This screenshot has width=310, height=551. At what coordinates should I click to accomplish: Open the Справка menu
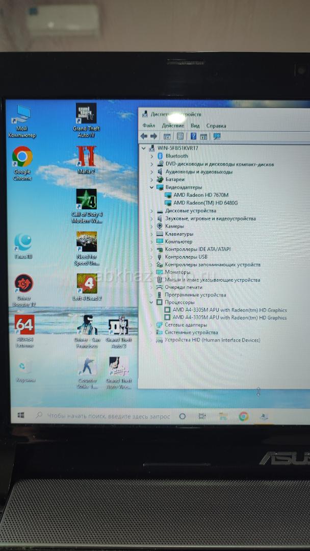pyautogui.click(x=216, y=126)
